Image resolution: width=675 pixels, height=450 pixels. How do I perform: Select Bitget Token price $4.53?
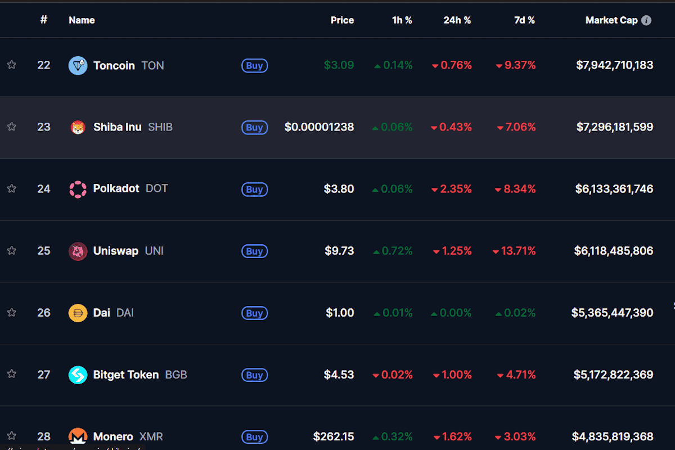(x=339, y=375)
